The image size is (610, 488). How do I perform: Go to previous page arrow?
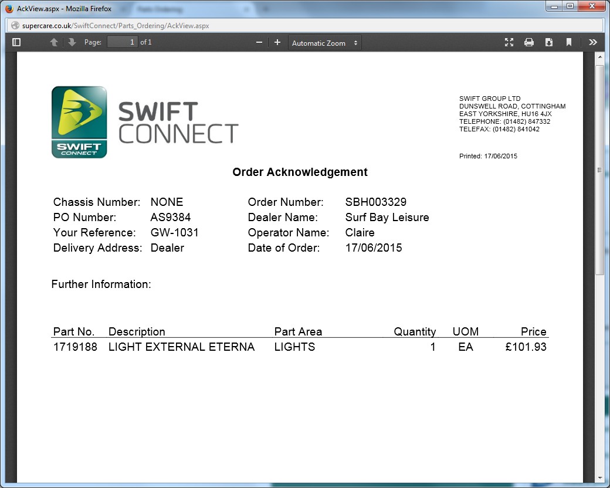tap(54, 42)
